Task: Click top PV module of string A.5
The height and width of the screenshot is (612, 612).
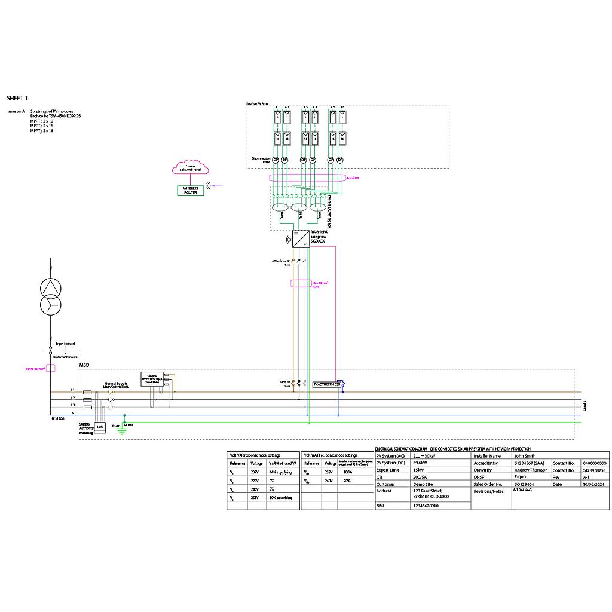Action: tap(333, 117)
